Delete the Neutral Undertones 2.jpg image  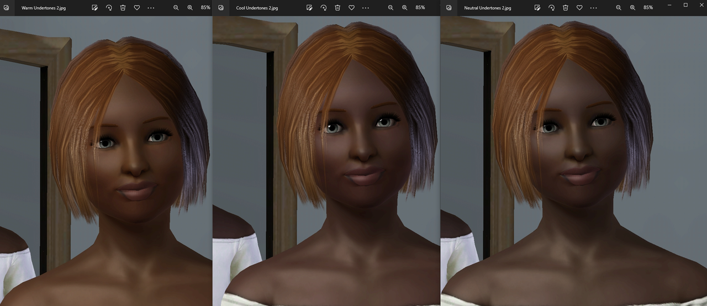[x=566, y=8]
